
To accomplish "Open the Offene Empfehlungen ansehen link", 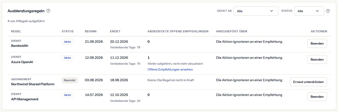I will click(170, 69).
